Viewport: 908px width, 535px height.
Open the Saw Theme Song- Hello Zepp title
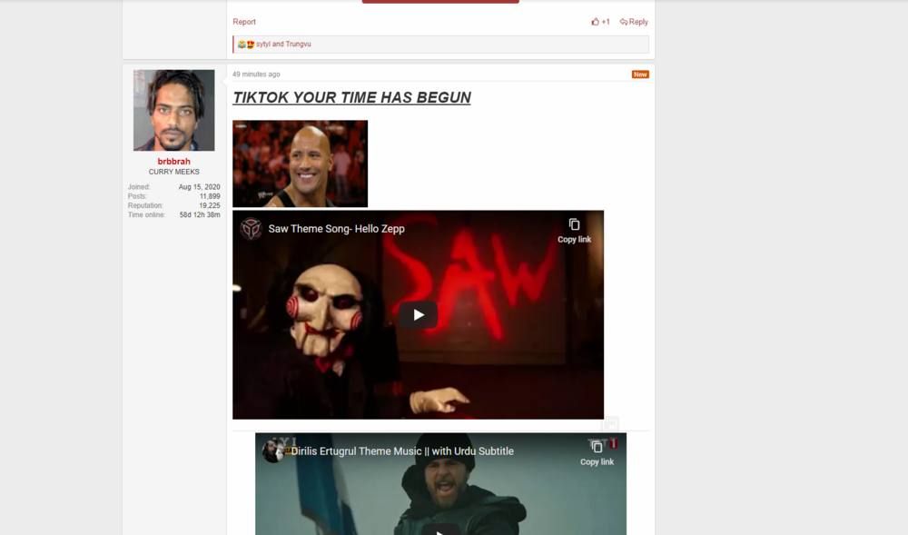(337, 229)
